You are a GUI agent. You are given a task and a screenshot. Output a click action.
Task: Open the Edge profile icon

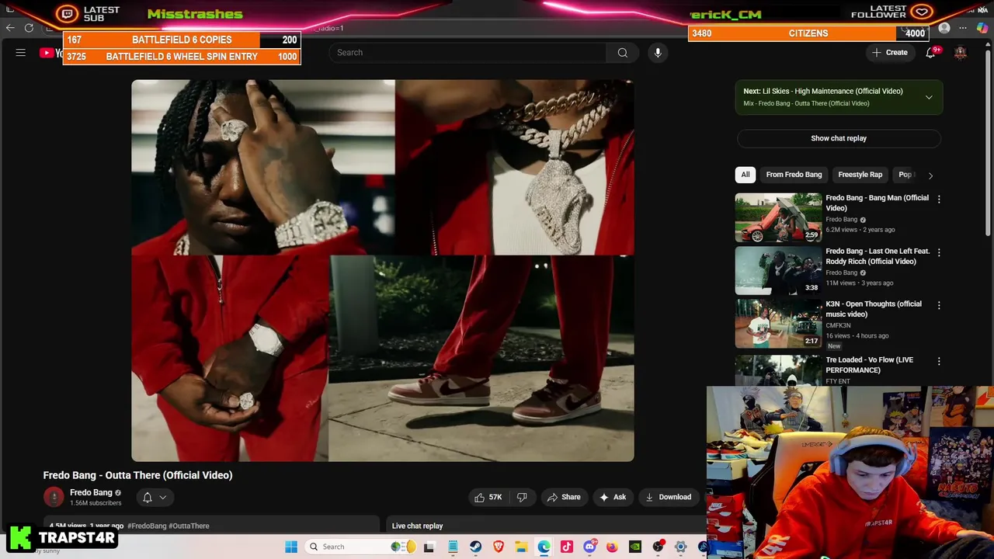(x=944, y=28)
